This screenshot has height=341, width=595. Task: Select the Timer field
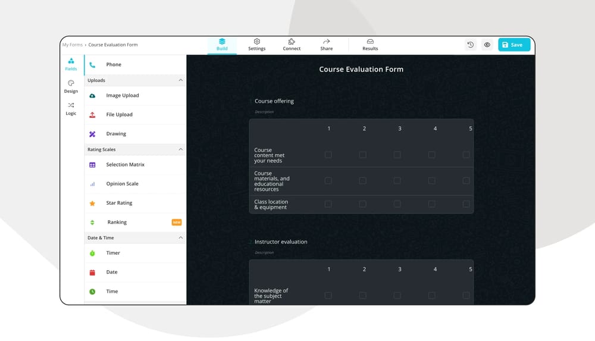[x=113, y=253]
